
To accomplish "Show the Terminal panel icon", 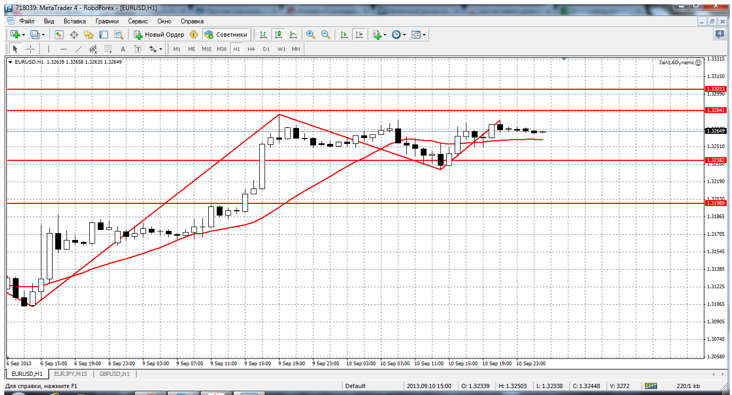I will 104,35.
